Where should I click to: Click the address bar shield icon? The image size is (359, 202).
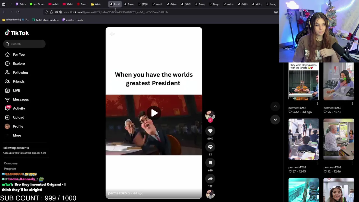(x=46, y=12)
